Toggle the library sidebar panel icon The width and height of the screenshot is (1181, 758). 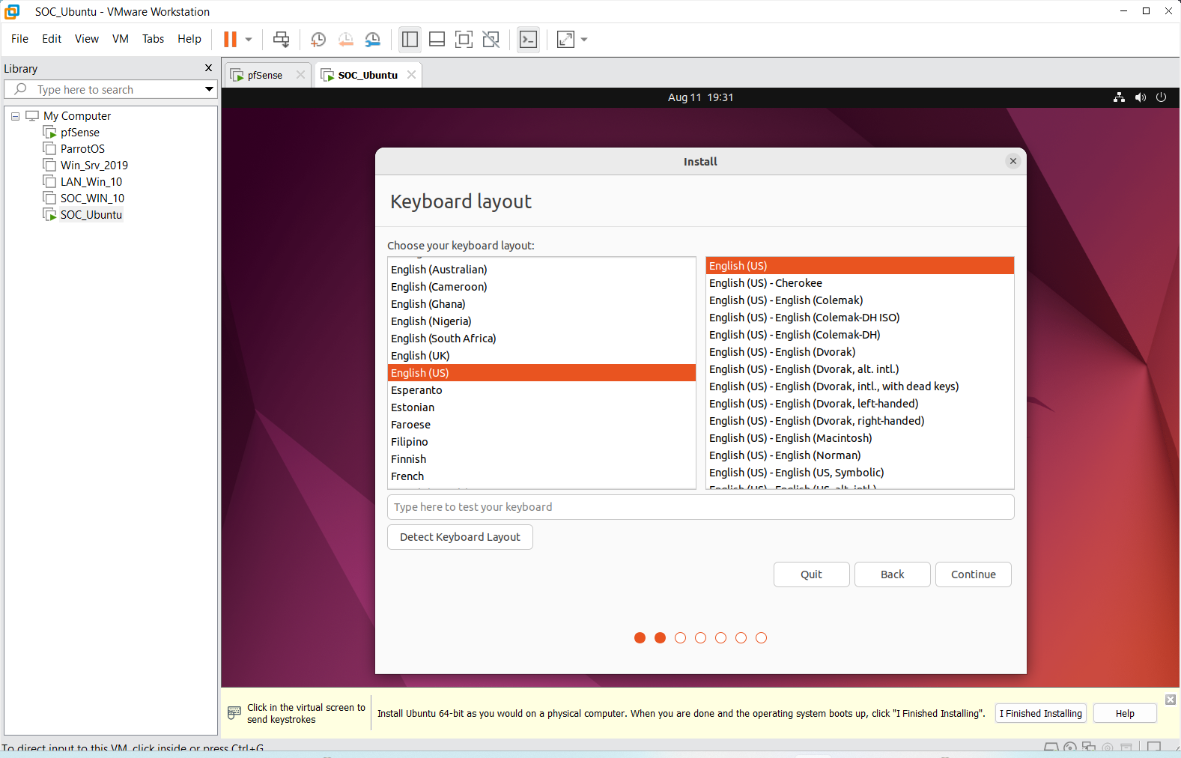[410, 40]
